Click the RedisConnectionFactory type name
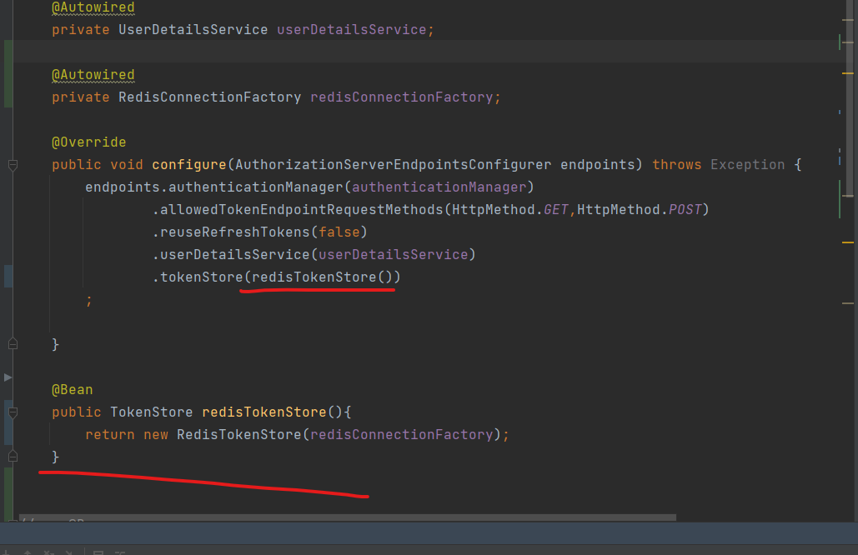Screen dimensions: 858x555 pyautogui.click(x=209, y=97)
